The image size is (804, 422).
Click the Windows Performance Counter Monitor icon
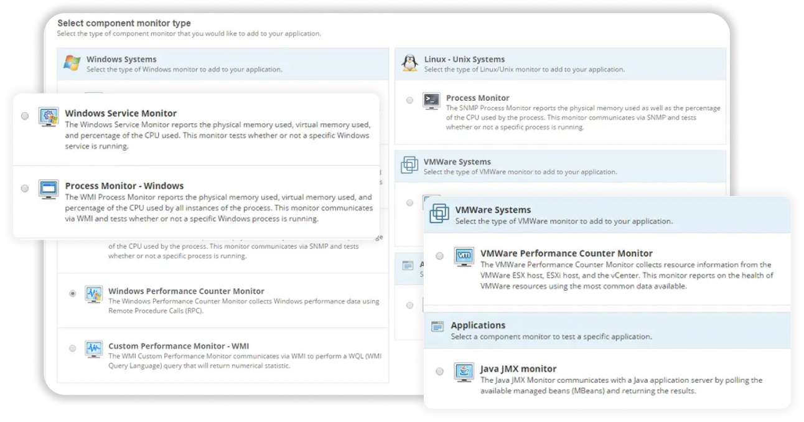point(94,294)
